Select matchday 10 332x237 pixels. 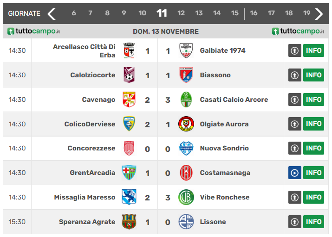(142, 13)
